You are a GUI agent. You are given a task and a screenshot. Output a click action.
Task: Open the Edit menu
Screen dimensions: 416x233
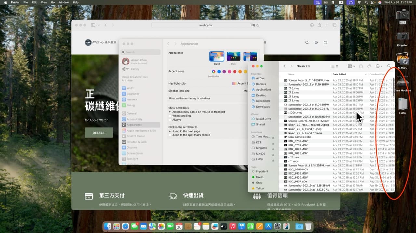(34, 2)
